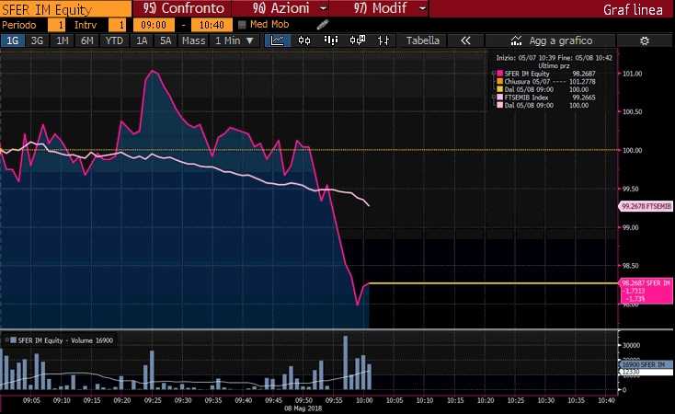Click the Volume 16900 legend swatch

tap(13, 340)
